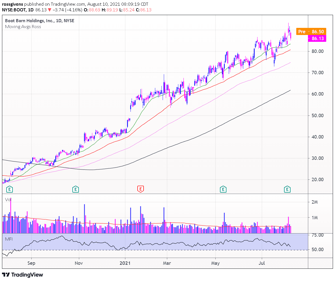This screenshot has height=281, width=335.
Task: Select the Vol indicator label
Action: click(7, 200)
